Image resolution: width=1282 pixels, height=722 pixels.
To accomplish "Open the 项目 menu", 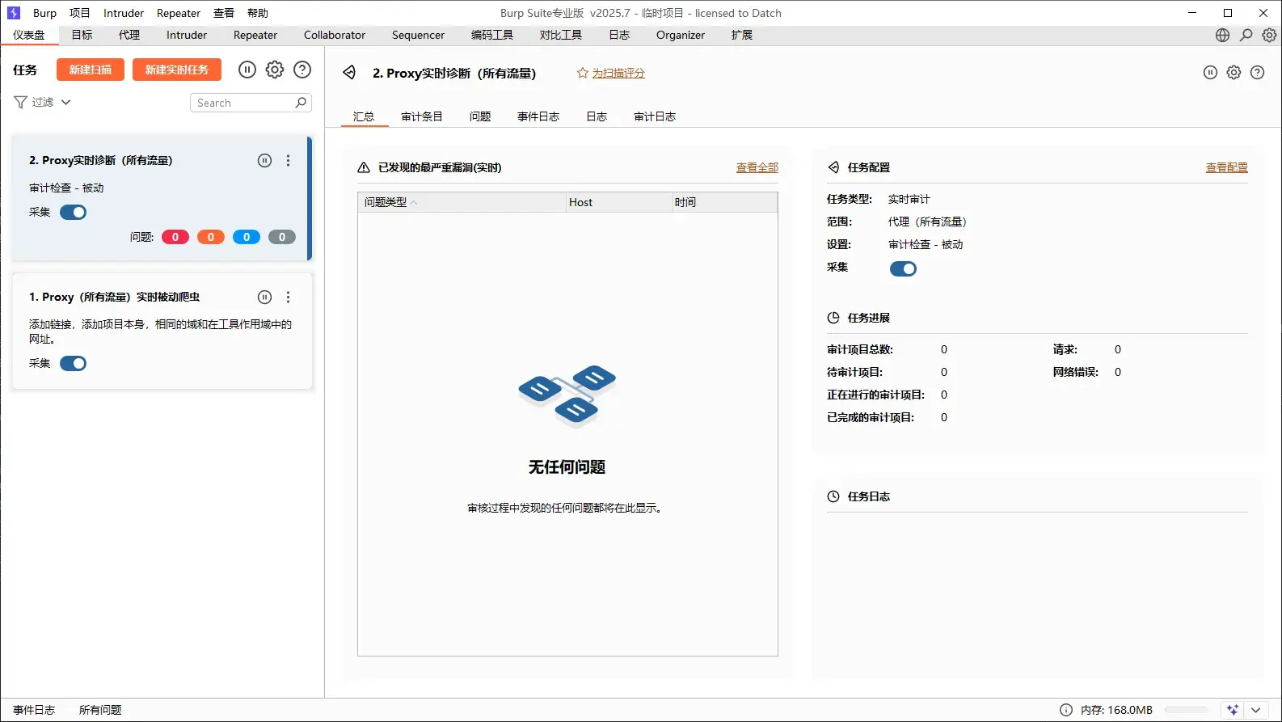I will point(80,13).
